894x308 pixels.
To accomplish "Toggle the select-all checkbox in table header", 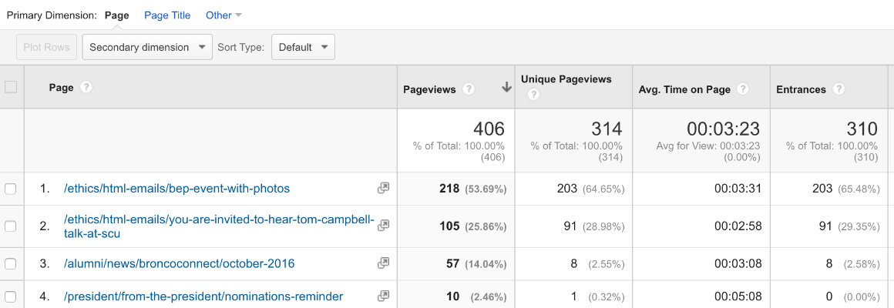I will pyautogui.click(x=11, y=87).
